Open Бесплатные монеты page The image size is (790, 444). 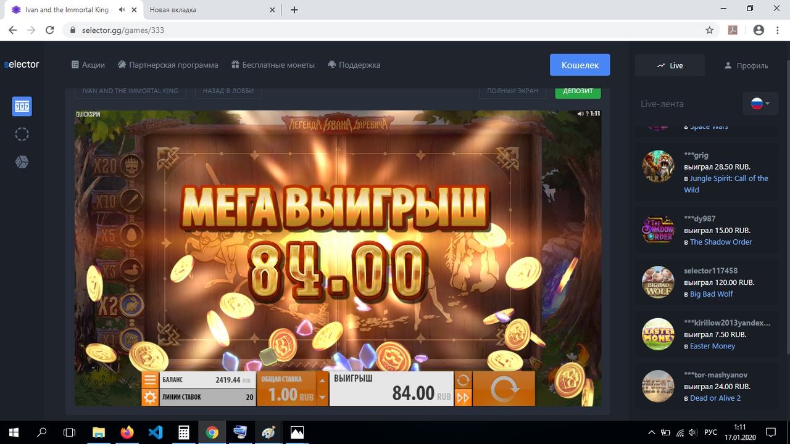[273, 65]
